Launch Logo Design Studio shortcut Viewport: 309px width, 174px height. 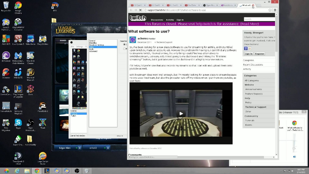point(43,159)
